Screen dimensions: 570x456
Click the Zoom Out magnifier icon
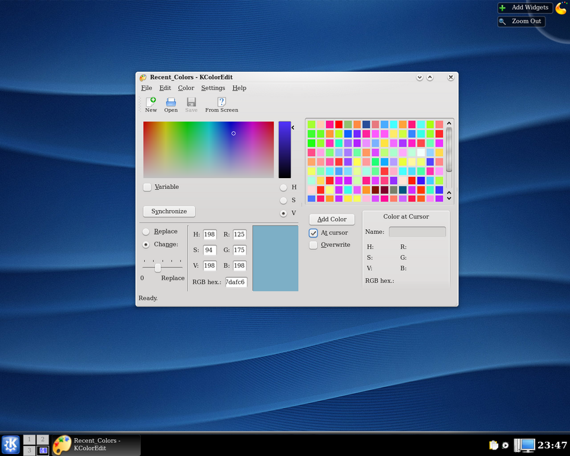(502, 21)
